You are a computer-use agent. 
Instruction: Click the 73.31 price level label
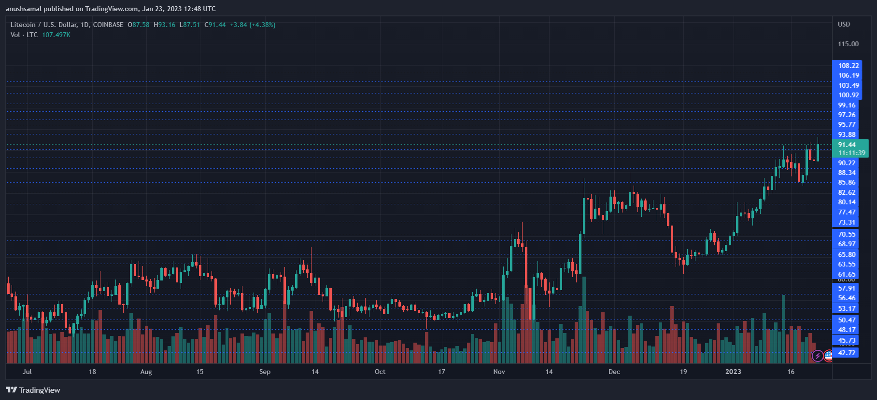tap(846, 222)
